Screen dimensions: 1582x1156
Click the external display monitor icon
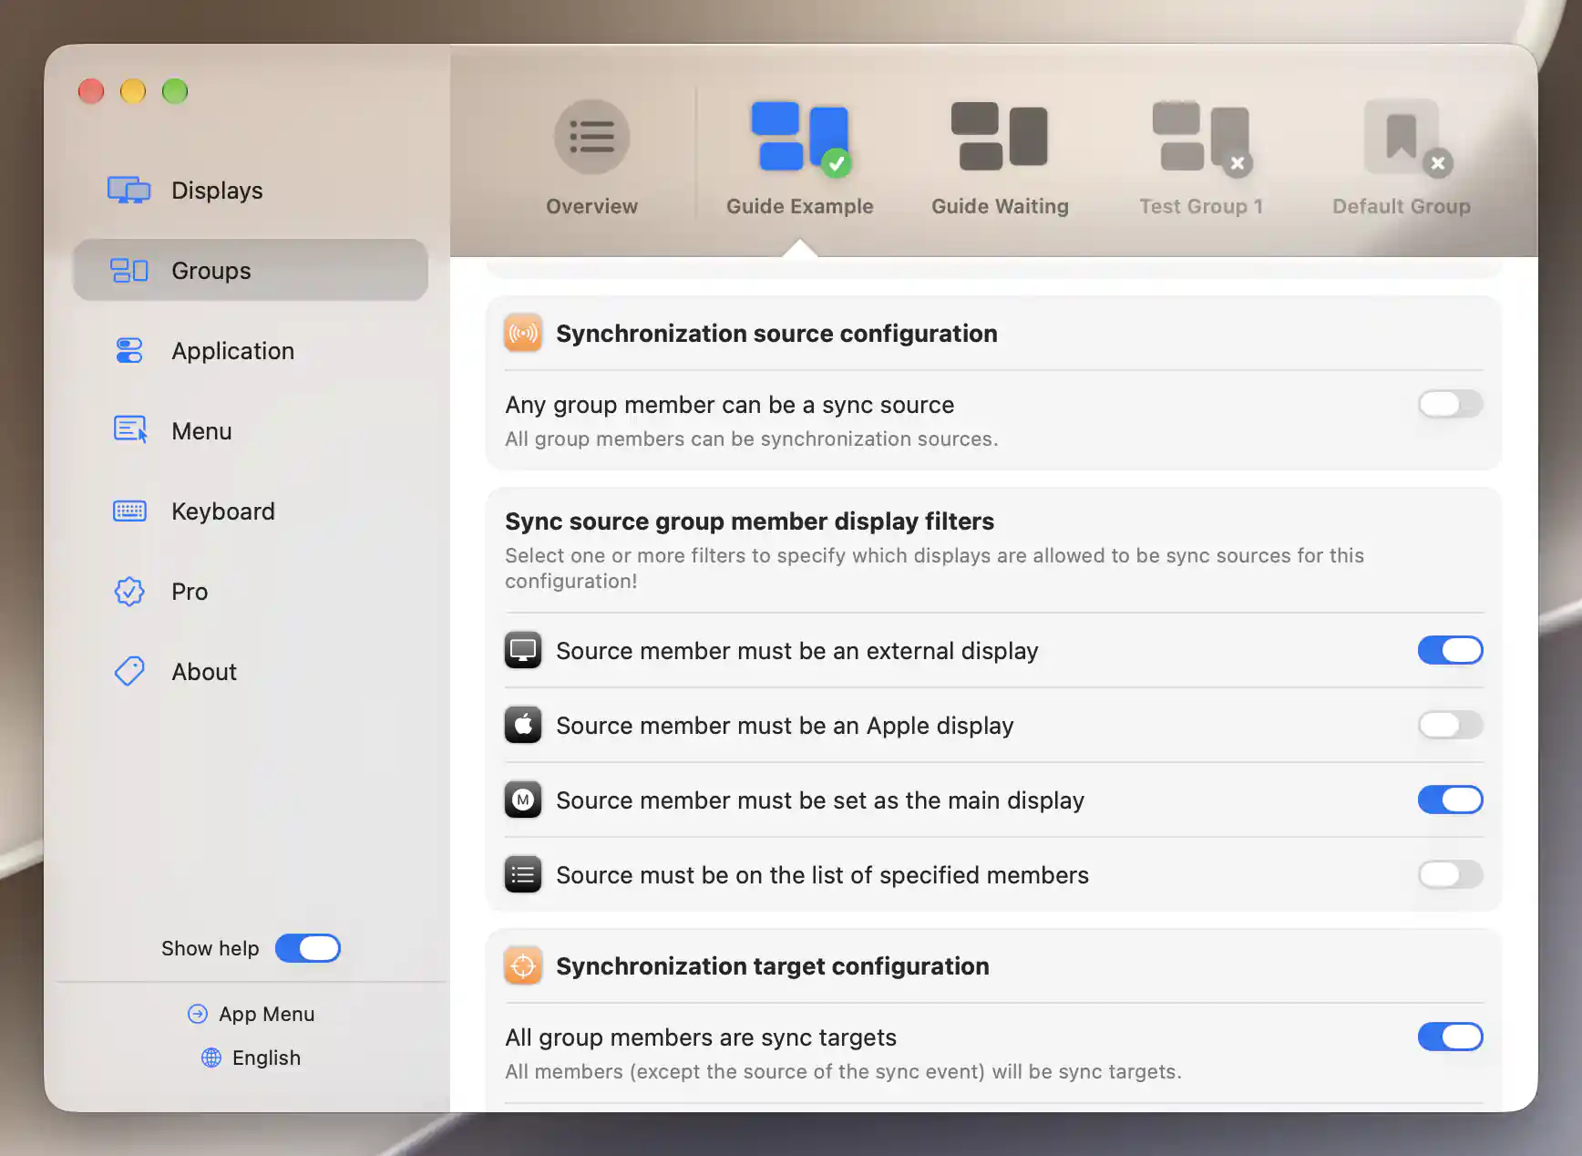[x=523, y=650]
